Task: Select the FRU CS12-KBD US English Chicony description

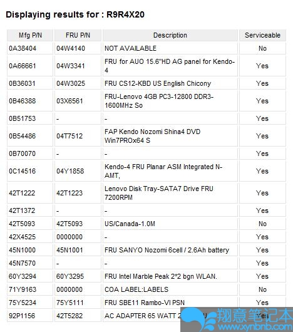Action: tap(158, 83)
